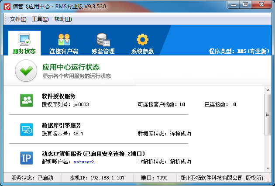Click the 软件授权服务 green users icon
Screen dimensions: 275x186
click(x=27, y=100)
